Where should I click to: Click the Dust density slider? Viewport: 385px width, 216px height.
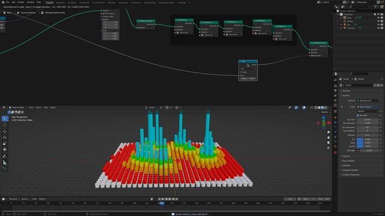coord(368,143)
